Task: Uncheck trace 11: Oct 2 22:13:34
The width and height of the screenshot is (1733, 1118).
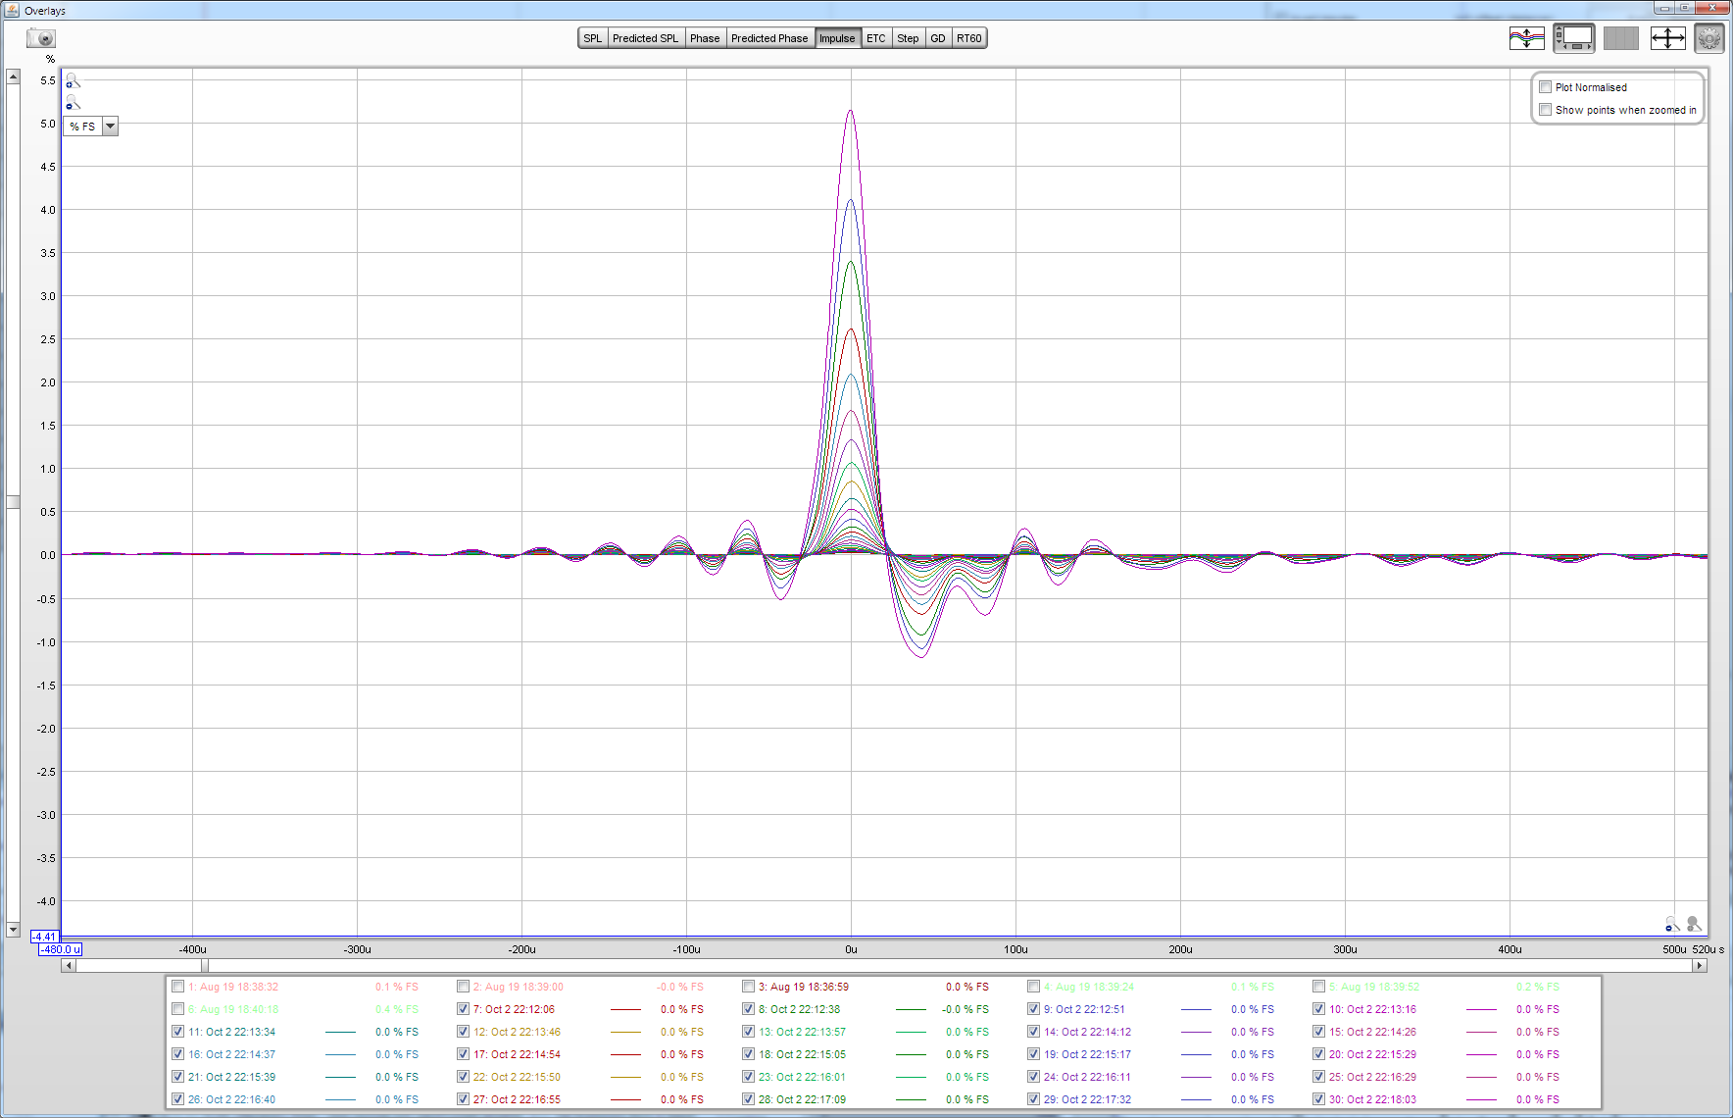Action: pos(178,1032)
